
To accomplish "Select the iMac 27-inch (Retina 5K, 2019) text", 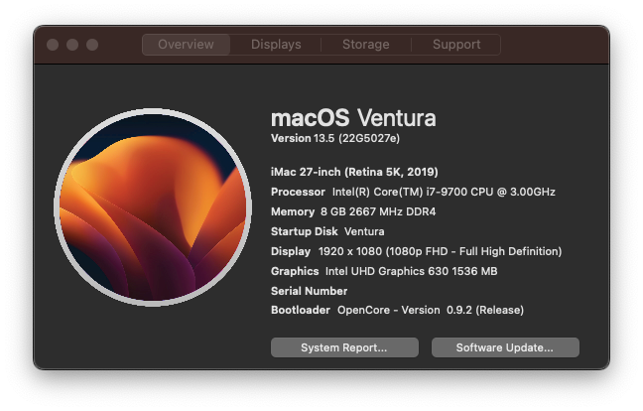I will click(354, 172).
